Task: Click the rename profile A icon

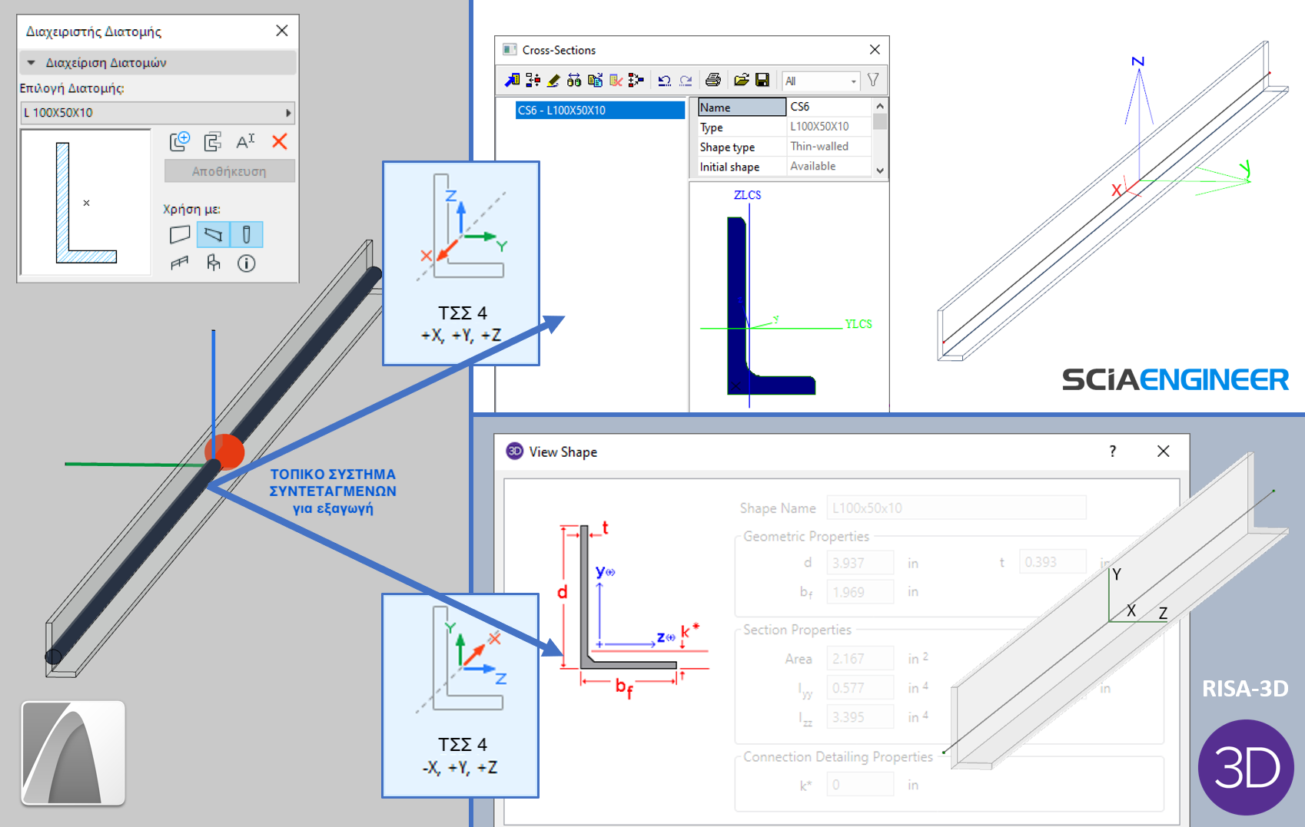Action: tap(246, 141)
